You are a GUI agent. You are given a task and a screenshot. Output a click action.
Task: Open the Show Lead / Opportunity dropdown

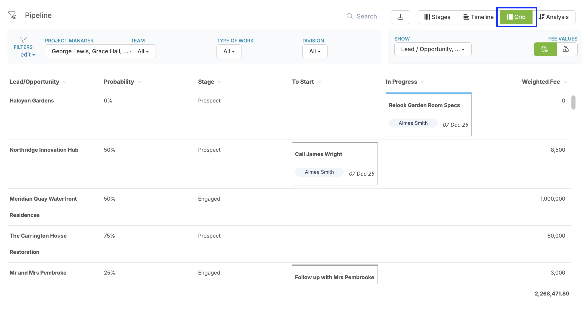click(x=432, y=49)
